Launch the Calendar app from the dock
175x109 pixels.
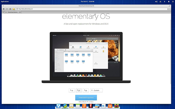(78, 106)
